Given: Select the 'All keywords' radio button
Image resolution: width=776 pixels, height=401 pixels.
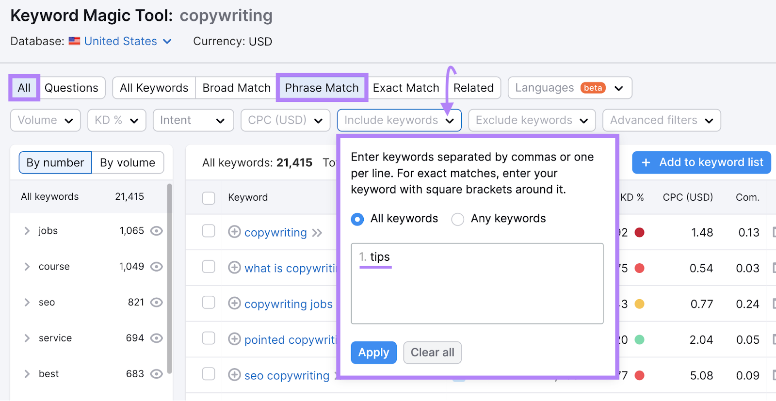Looking at the screenshot, I should pos(357,219).
